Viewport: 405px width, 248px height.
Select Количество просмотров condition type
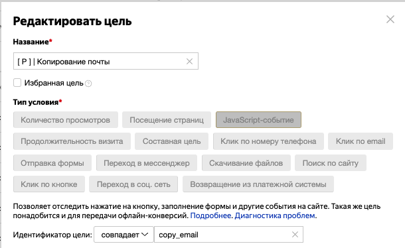(66, 120)
